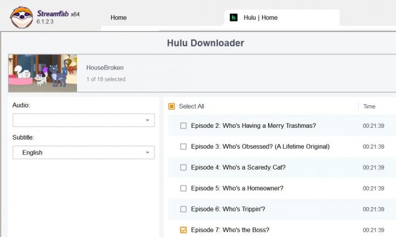Screen dimensions: 396x237
Task: Click the HouseBroken show thumbnail
Action: coord(42,73)
